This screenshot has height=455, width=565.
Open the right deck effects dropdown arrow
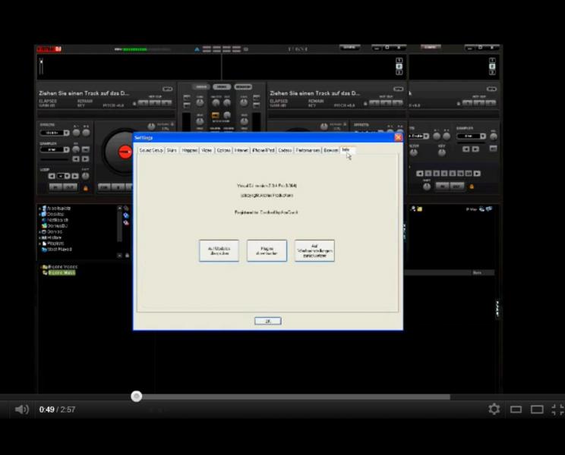(426, 136)
